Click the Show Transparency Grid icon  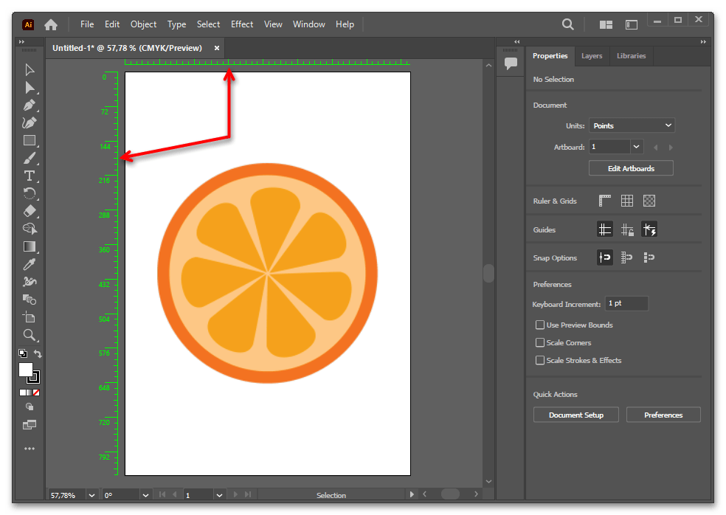pos(649,201)
